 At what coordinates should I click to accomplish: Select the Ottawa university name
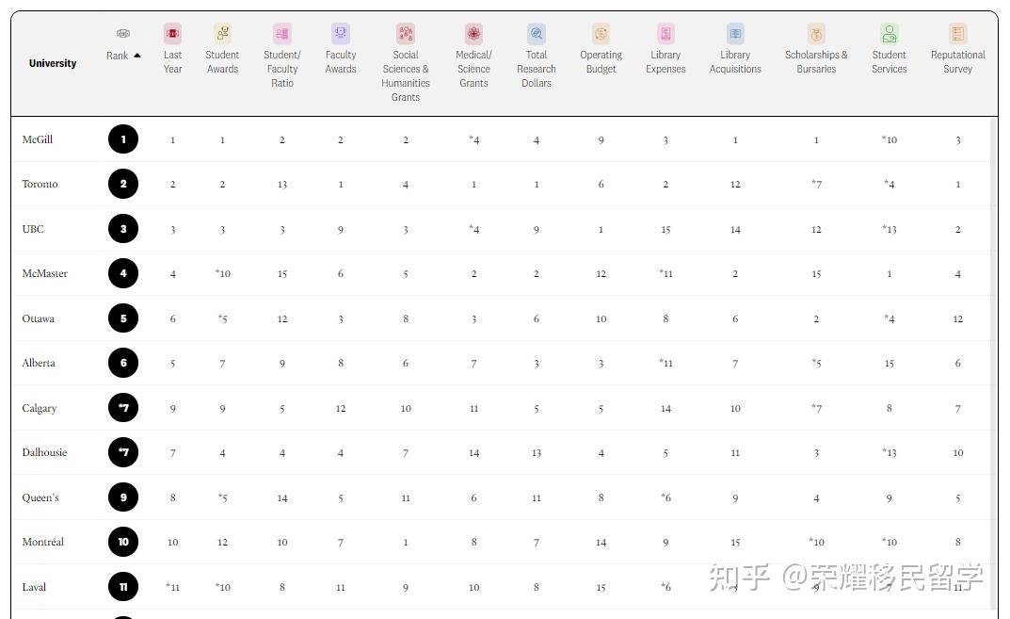tap(38, 318)
